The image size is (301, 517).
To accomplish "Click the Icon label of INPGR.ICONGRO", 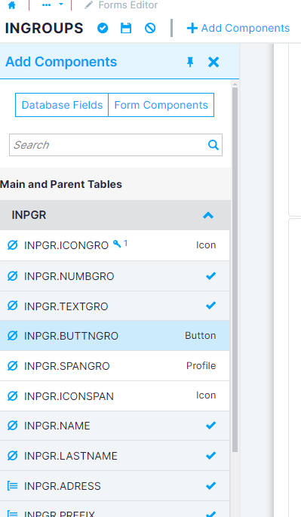I will click(x=206, y=245).
